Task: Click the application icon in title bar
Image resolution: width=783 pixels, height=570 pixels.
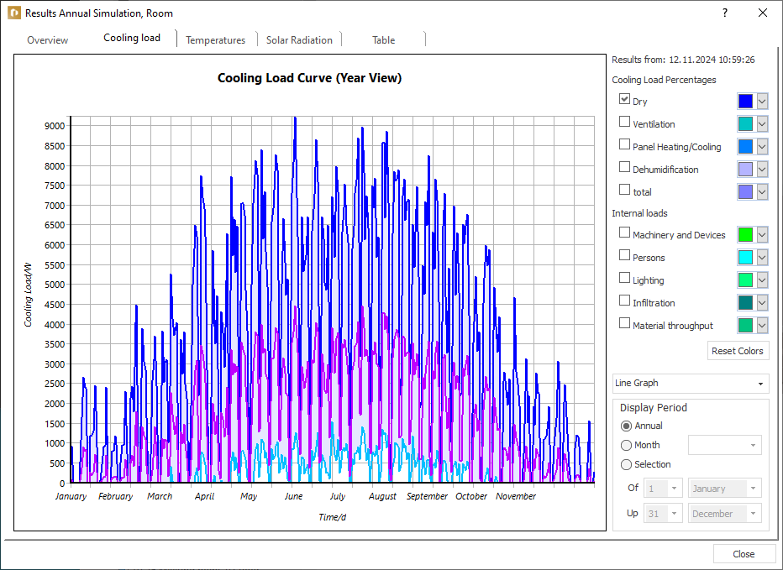Action: [14, 13]
